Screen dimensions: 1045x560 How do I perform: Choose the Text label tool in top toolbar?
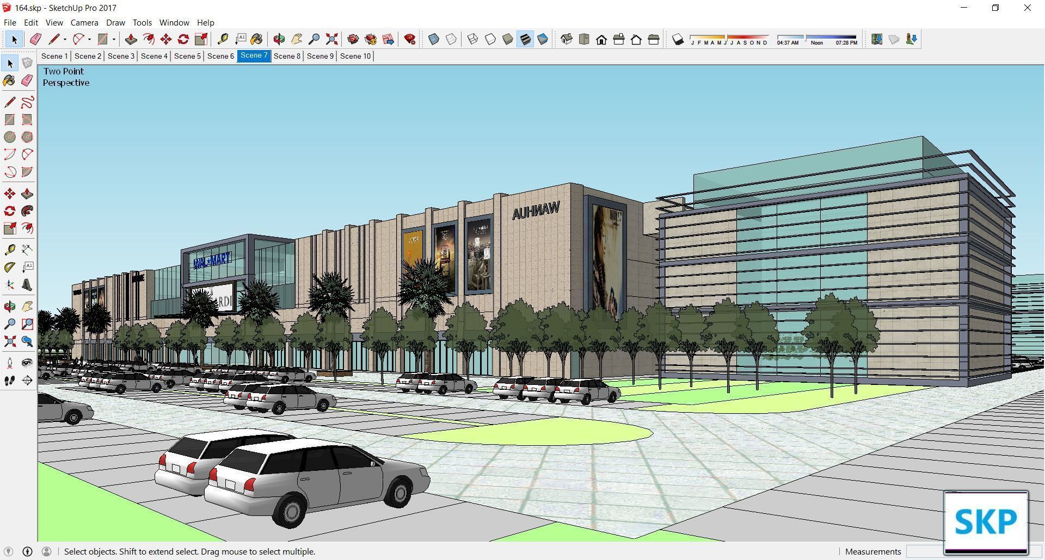click(240, 39)
